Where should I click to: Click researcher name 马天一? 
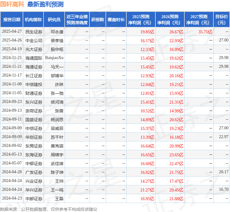tap(57, 67)
